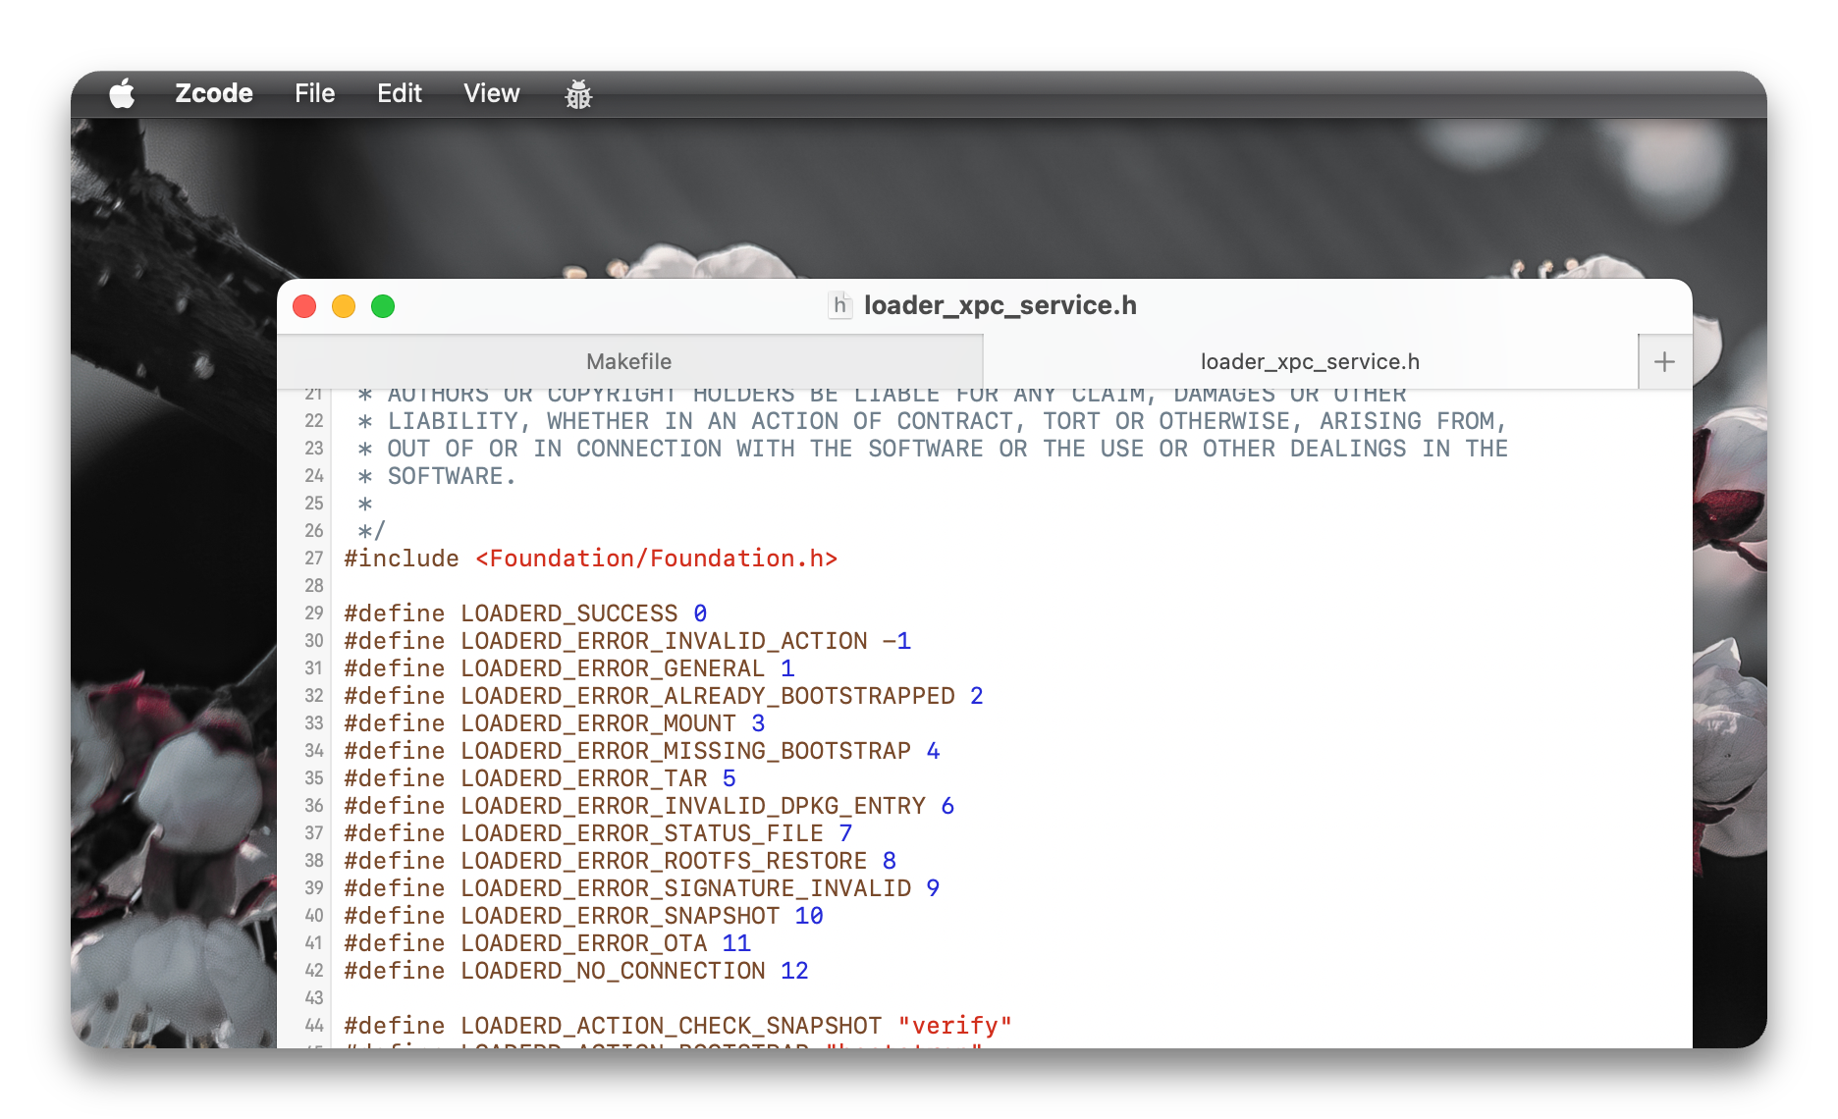Add a new tab with the plus button
Viewport: 1838px width, 1119px height.
pos(1664,361)
